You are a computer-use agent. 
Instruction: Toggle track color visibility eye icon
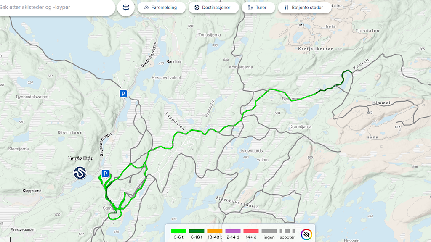[306, 234]
